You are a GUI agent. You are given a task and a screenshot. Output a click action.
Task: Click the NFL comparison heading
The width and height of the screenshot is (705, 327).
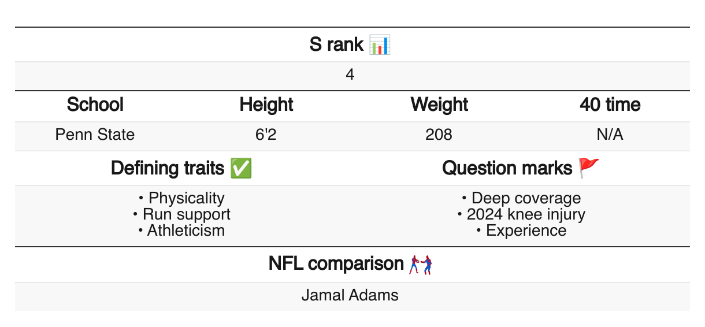336,264
